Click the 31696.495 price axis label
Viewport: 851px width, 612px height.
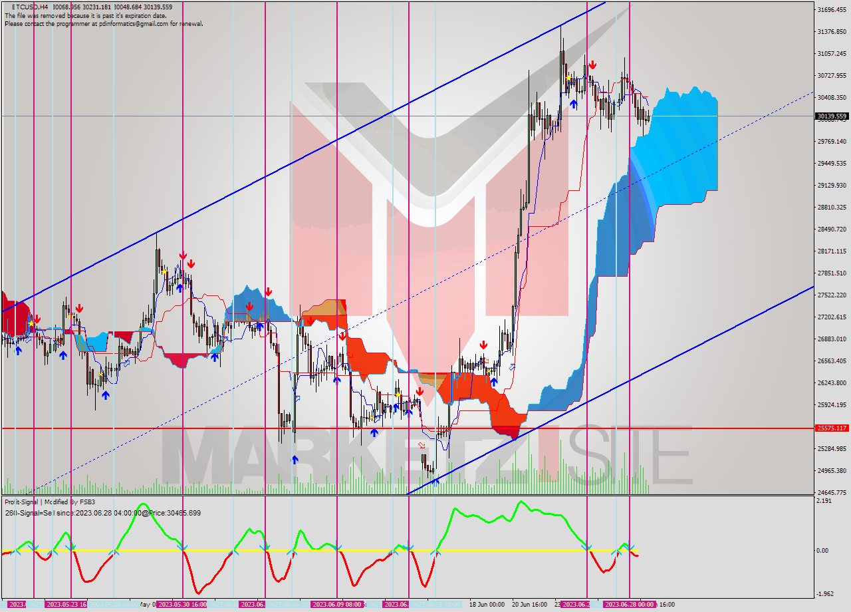(x=832, y=9)
